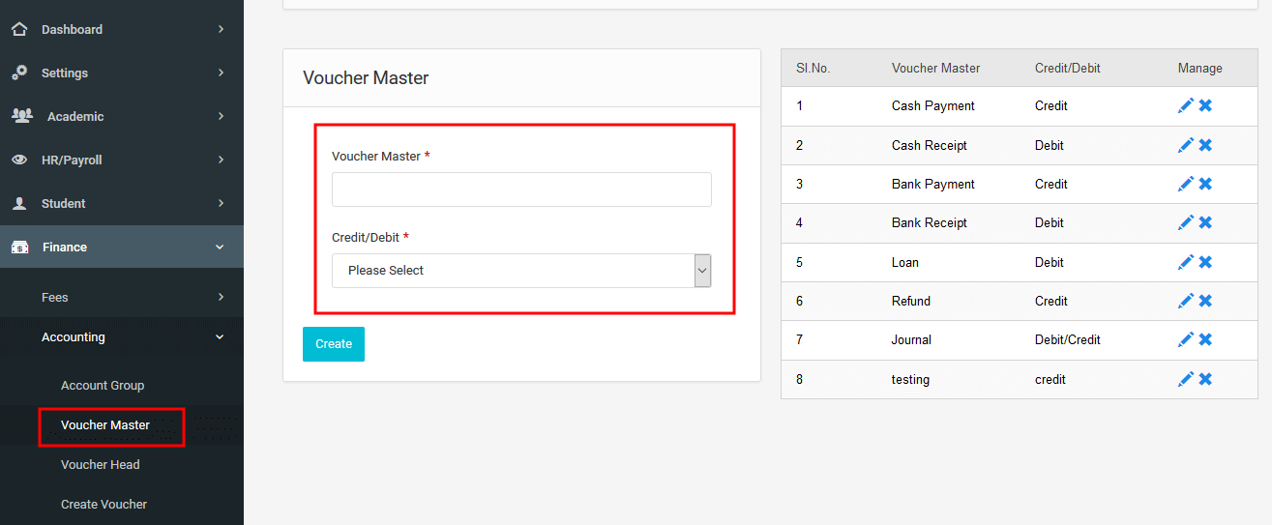Edit the Journal voucher entry
1272x525 pixels.
click(x=1186, y=339)
